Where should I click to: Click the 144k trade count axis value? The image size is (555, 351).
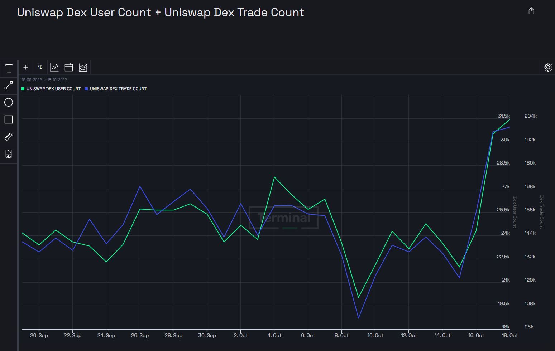(x=530, y=233)
